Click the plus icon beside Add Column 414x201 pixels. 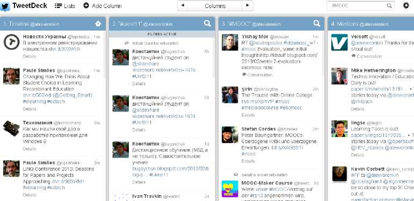[x=86, y=5]
